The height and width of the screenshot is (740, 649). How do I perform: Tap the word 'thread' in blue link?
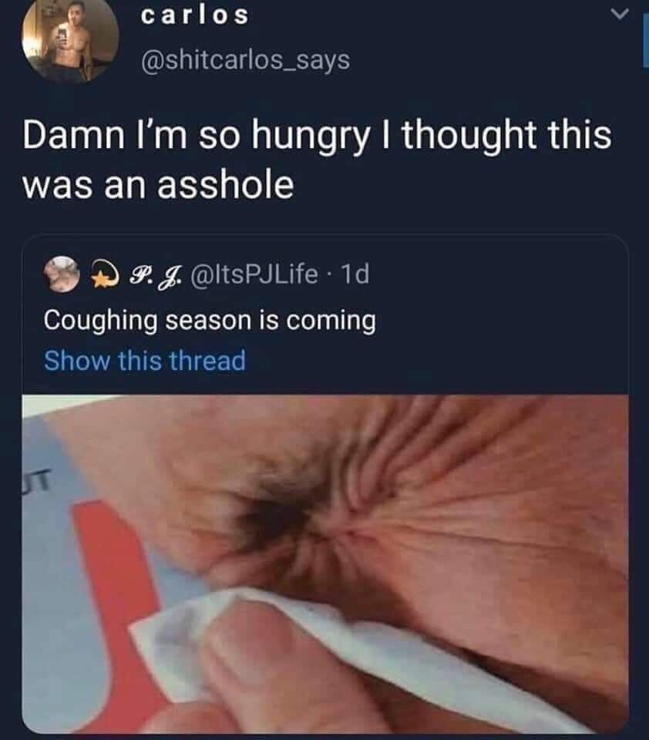point(207,361)
